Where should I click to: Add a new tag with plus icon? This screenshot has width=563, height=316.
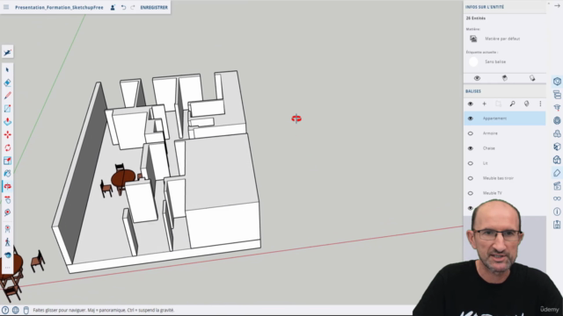(x=484, y=104)
